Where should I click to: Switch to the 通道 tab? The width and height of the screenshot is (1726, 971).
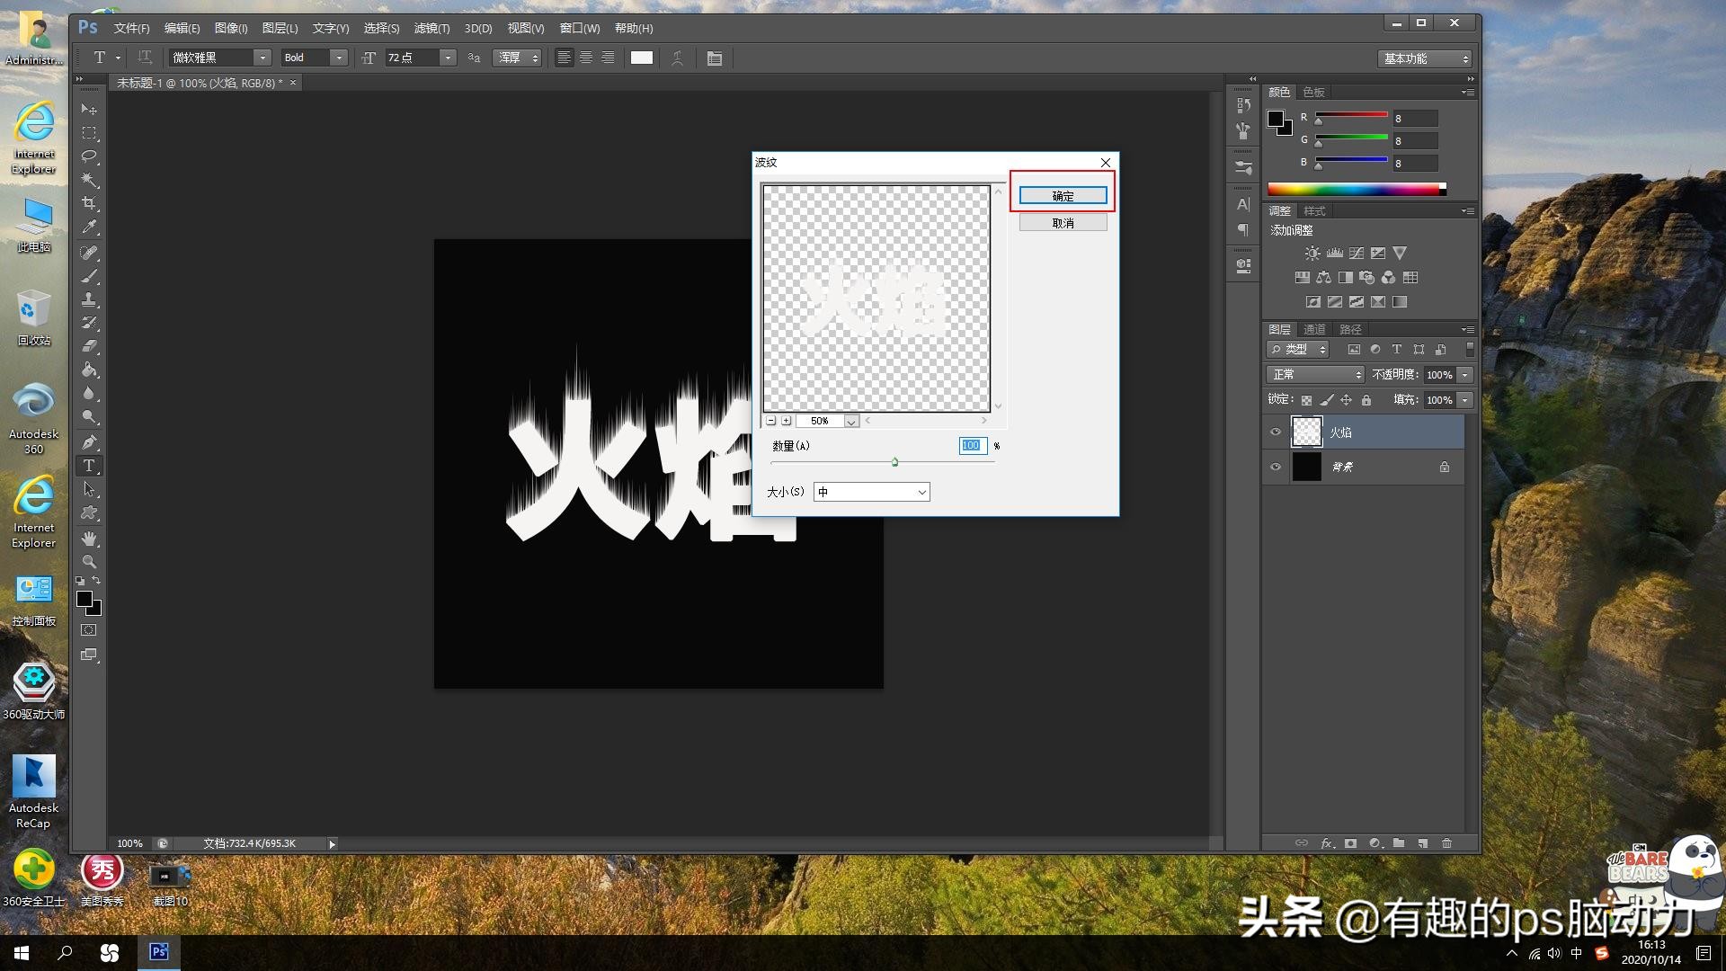(1314, 329)
